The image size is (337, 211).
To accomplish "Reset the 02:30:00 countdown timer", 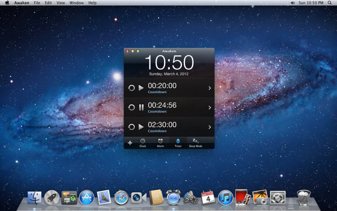I will pyautogui.click(x=131, y=127).
